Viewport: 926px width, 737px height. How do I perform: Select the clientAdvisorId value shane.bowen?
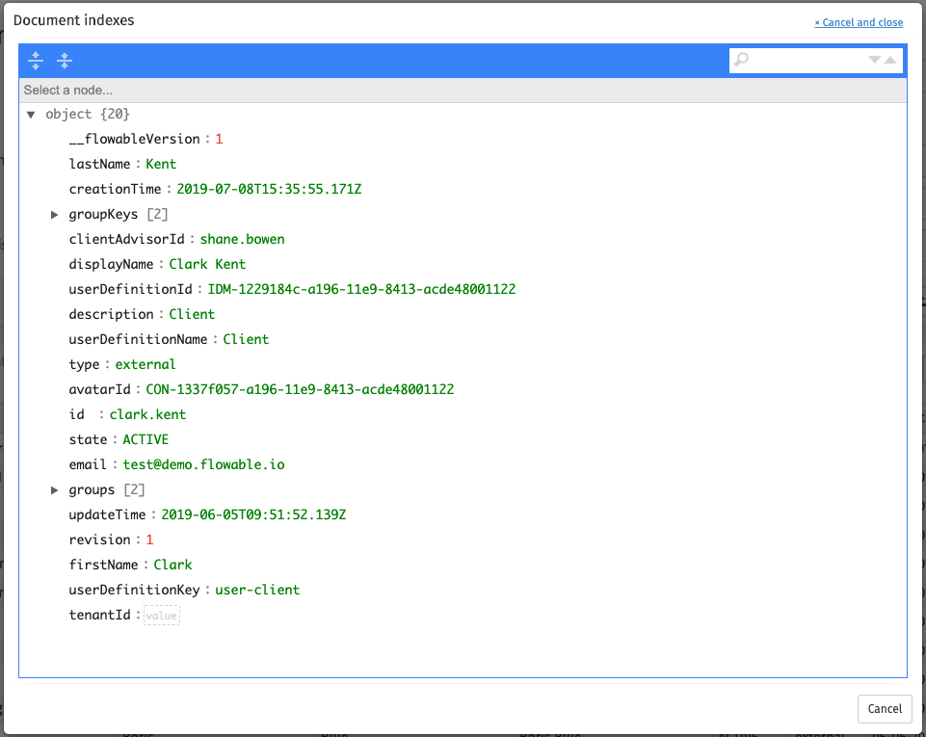(x=242, y=239)
